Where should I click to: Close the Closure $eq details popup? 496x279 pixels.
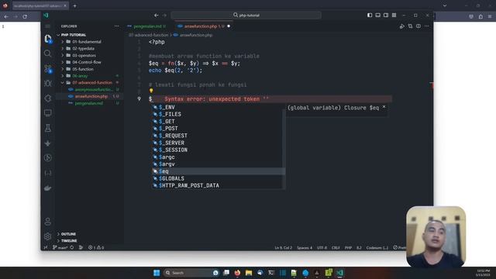pos(384,107)
